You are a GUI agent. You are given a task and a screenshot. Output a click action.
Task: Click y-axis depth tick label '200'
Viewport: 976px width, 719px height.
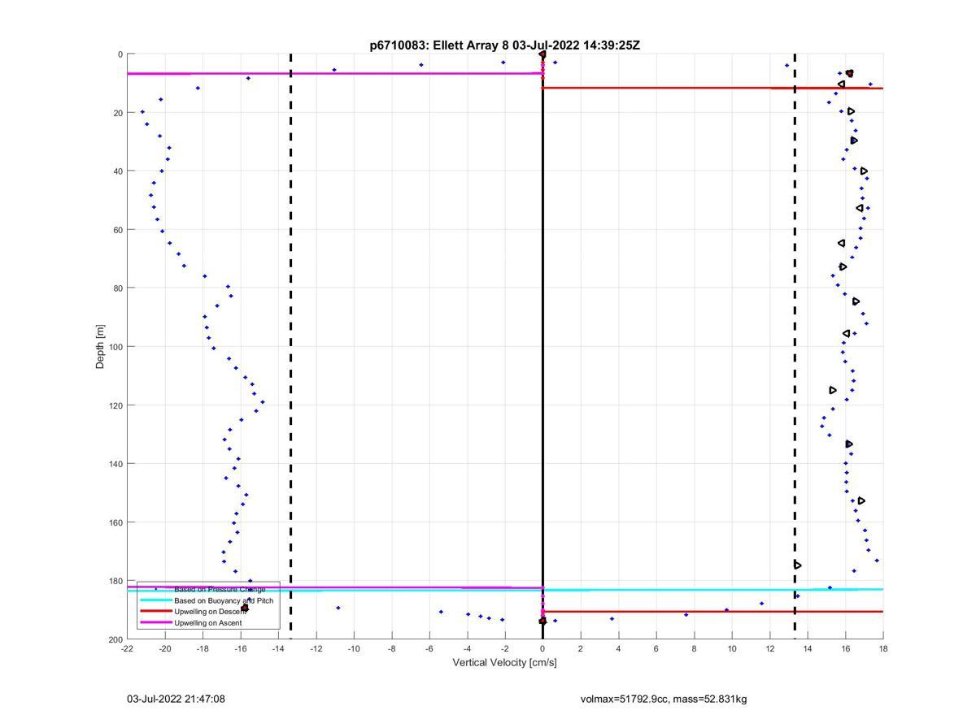pyautogui.click(x=115, y=639)
